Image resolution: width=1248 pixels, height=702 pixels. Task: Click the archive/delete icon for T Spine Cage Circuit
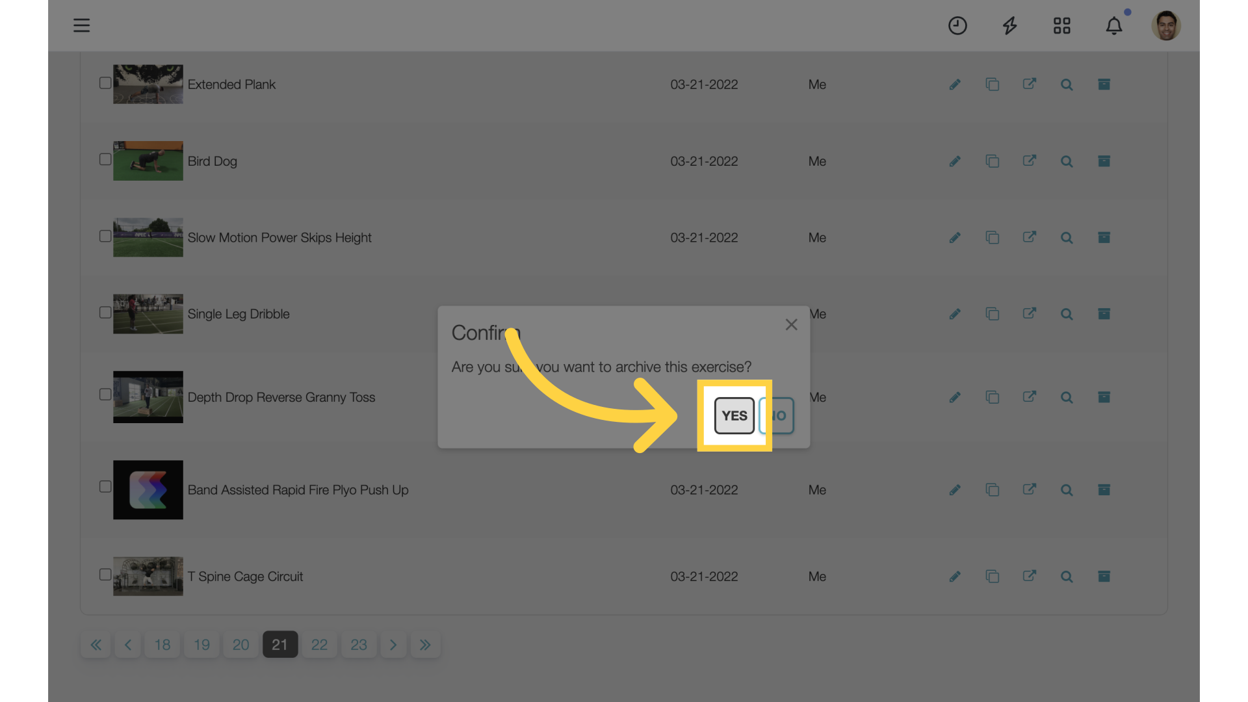click(1104, 576)
